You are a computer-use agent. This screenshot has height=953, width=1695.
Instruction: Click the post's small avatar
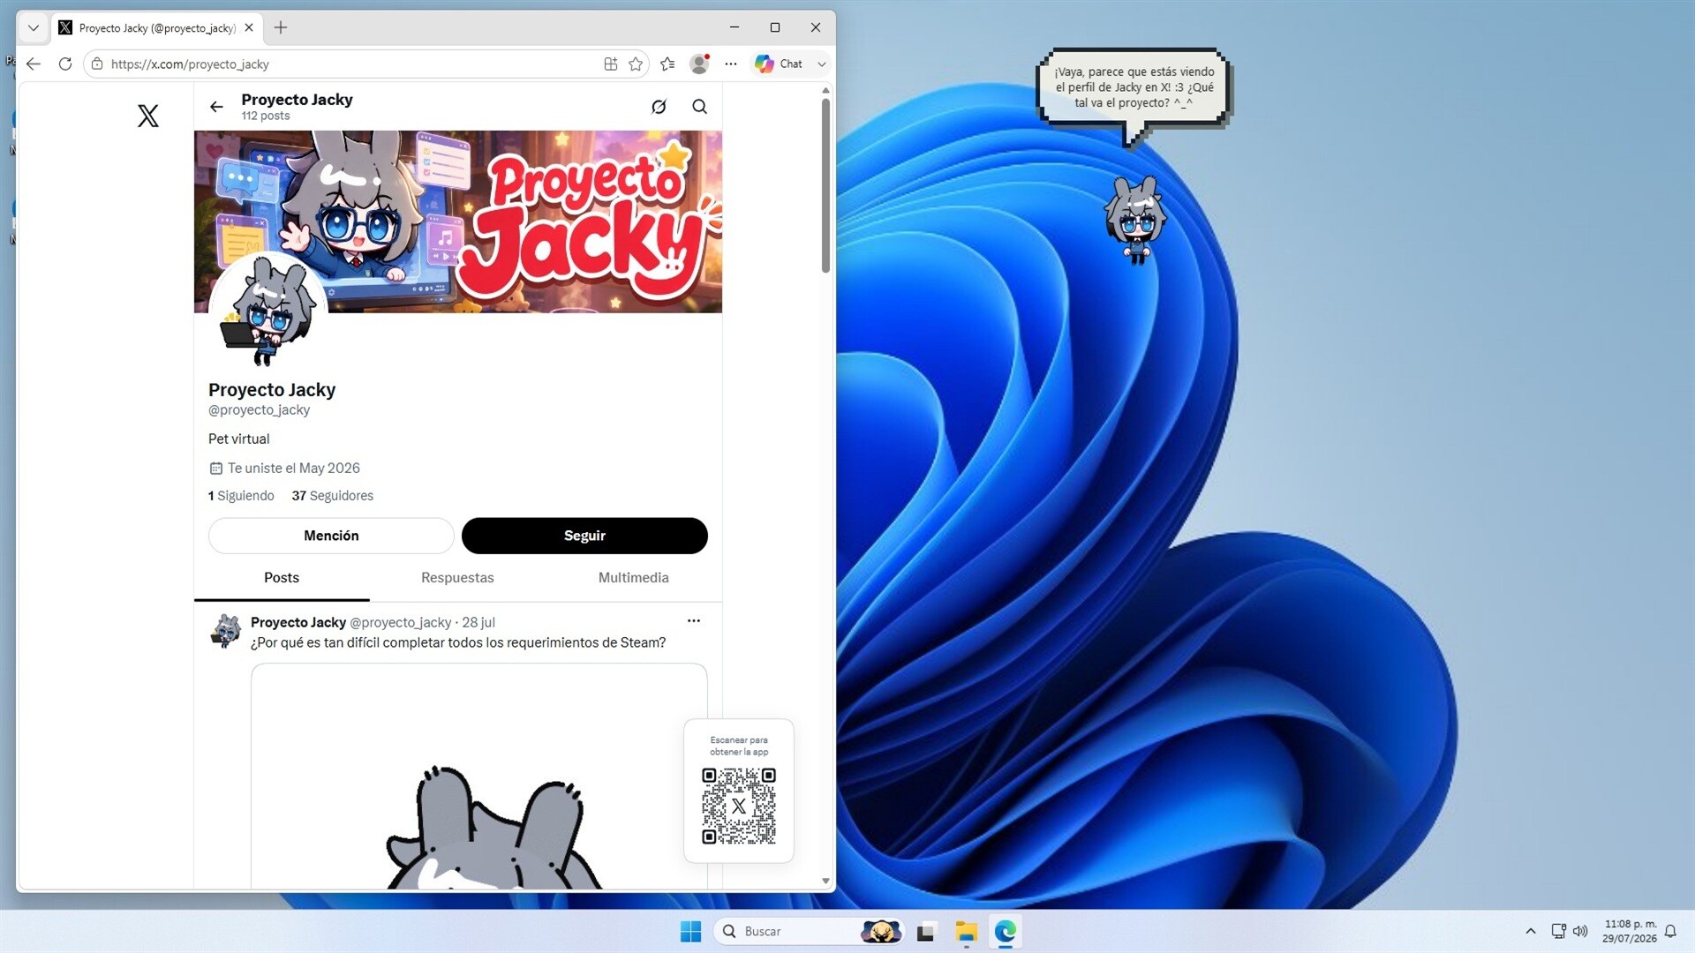(x=226, y=631)
